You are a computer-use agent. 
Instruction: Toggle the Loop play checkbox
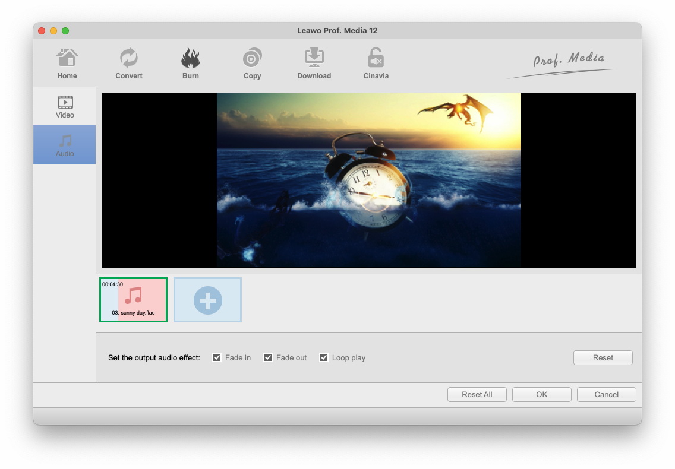324,357
